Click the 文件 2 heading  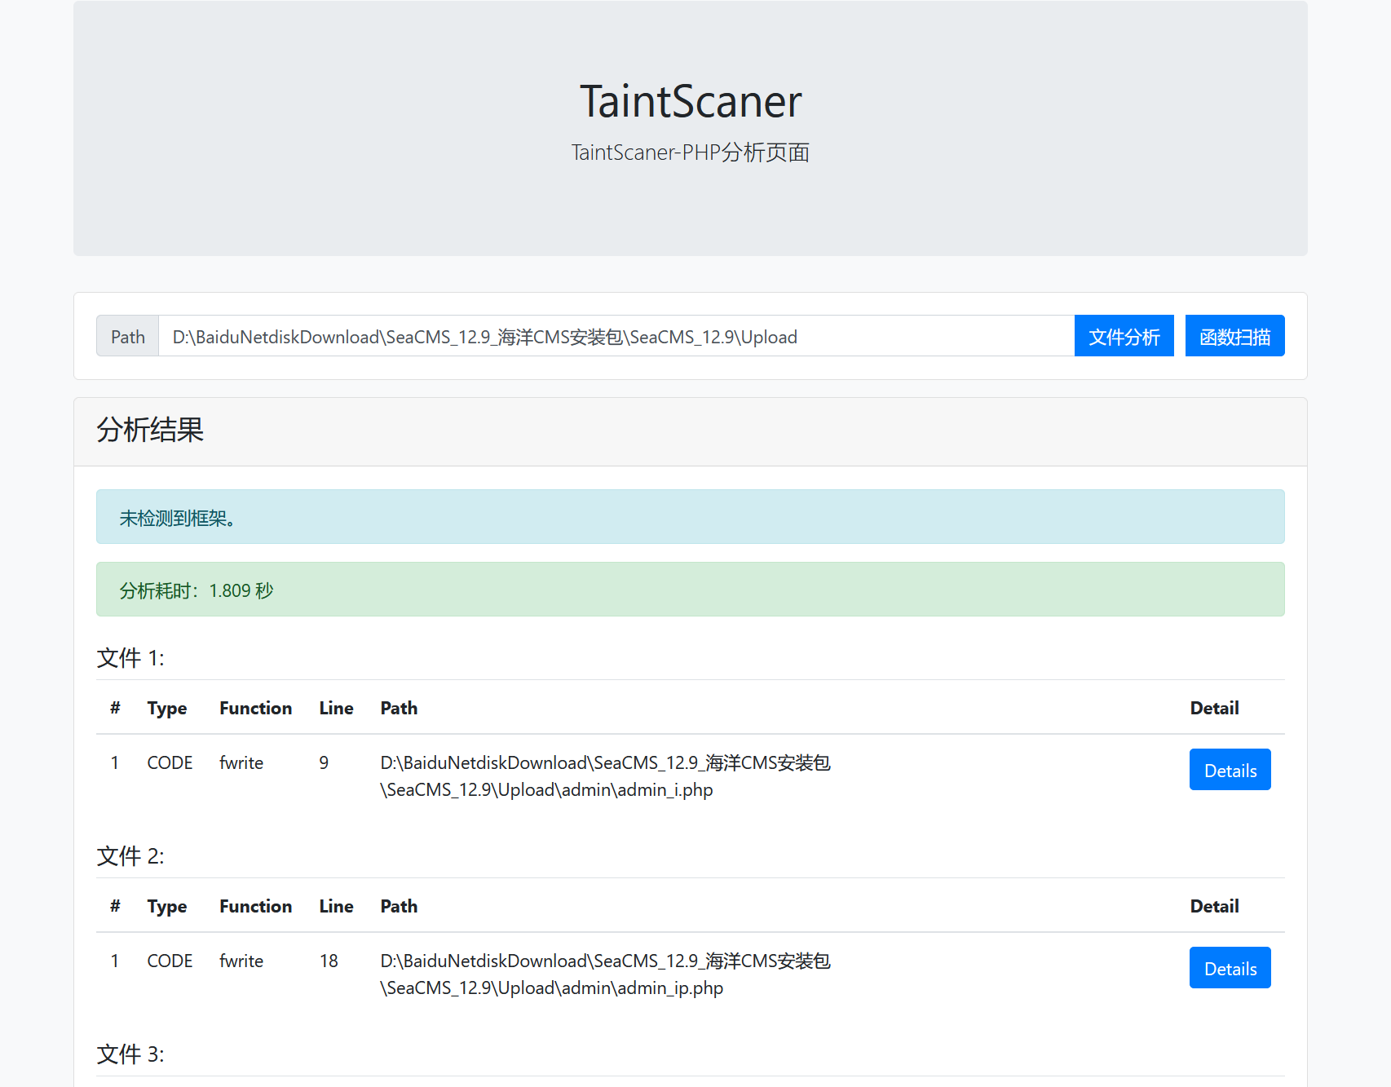(x=130, y=856)
